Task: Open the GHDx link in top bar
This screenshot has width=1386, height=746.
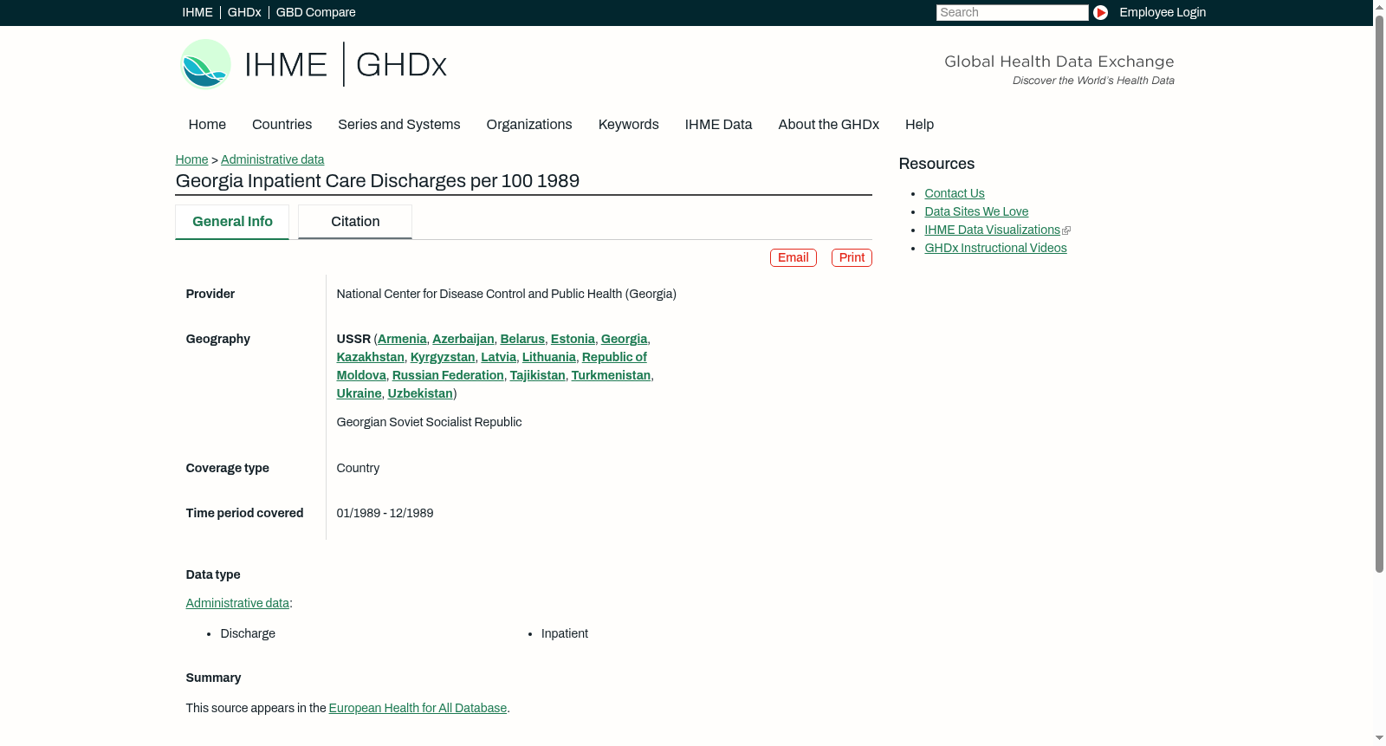Action: 244,12
